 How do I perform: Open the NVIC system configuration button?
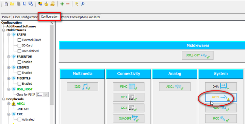coord(221,108)
